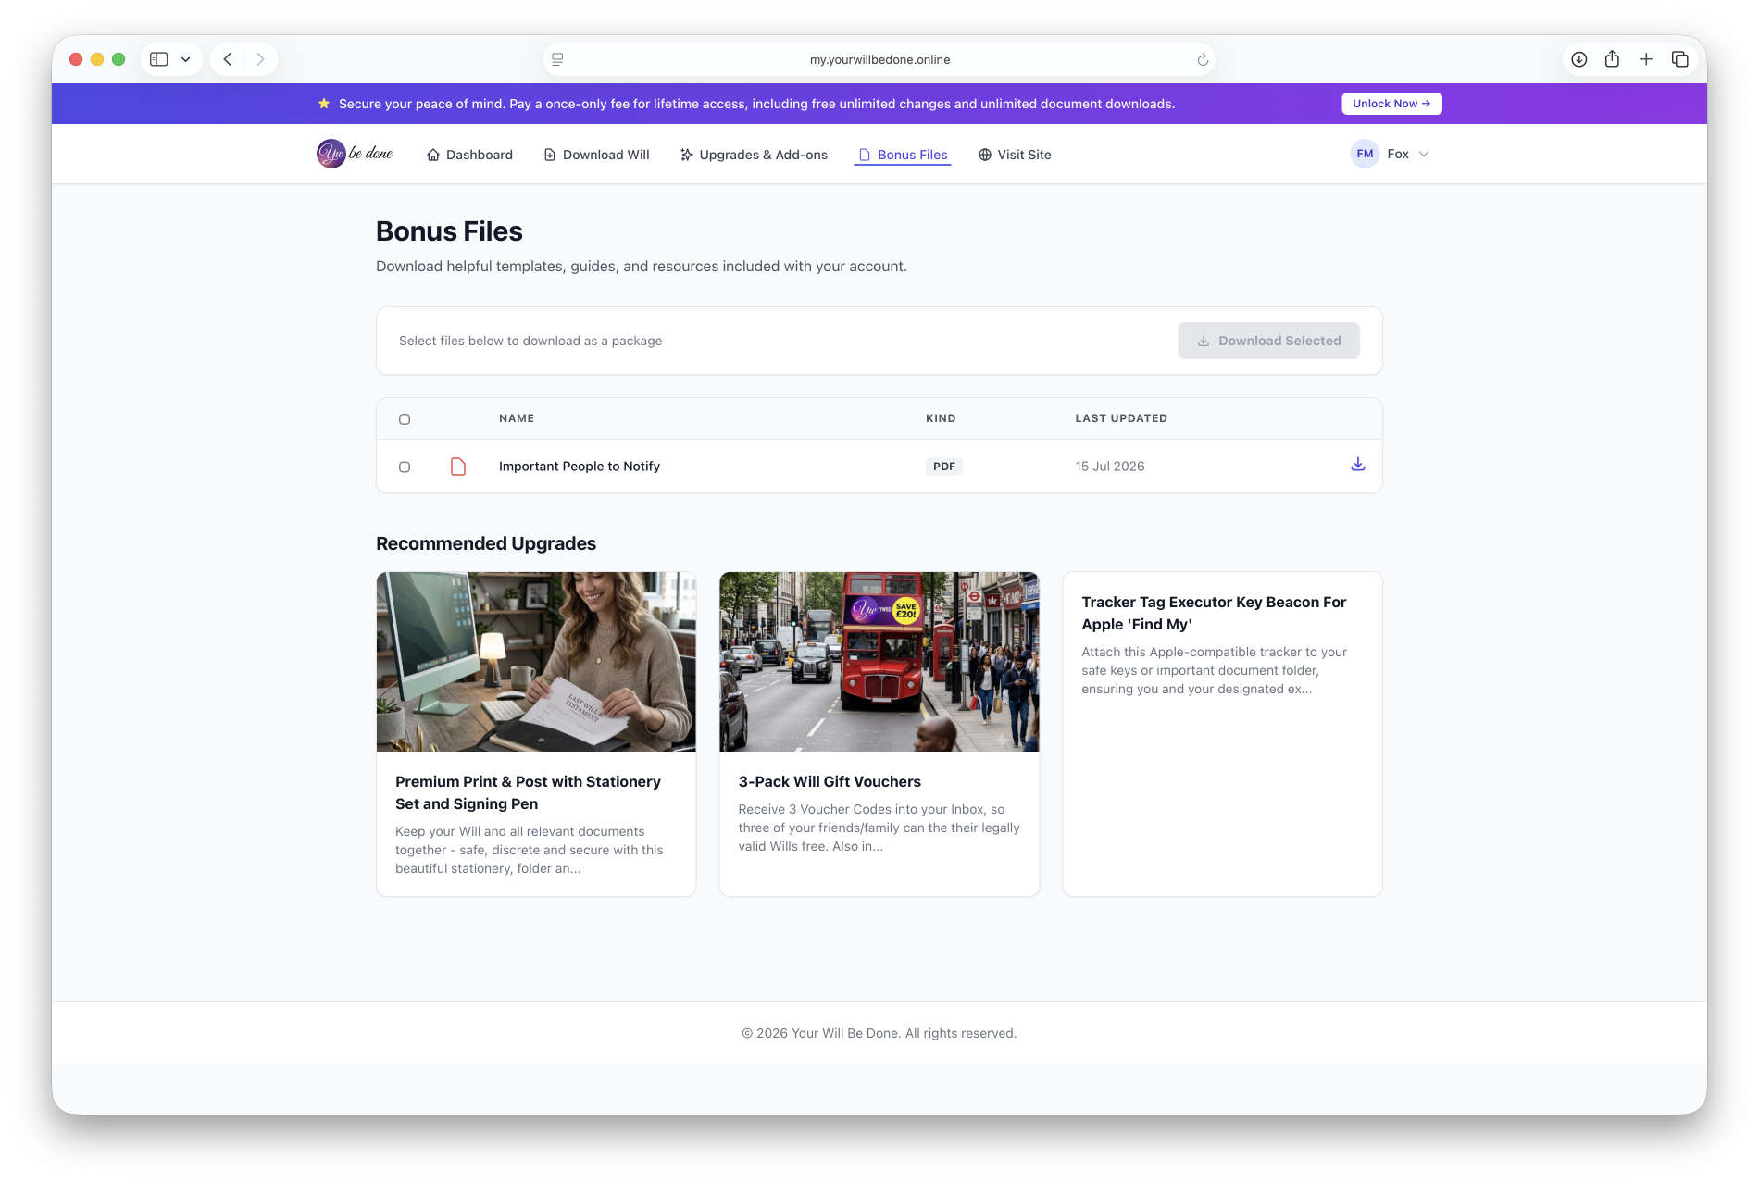Click the FM user avatar
Viewport: 1759px width, 1183px height.
click(x=1365, y=154)
